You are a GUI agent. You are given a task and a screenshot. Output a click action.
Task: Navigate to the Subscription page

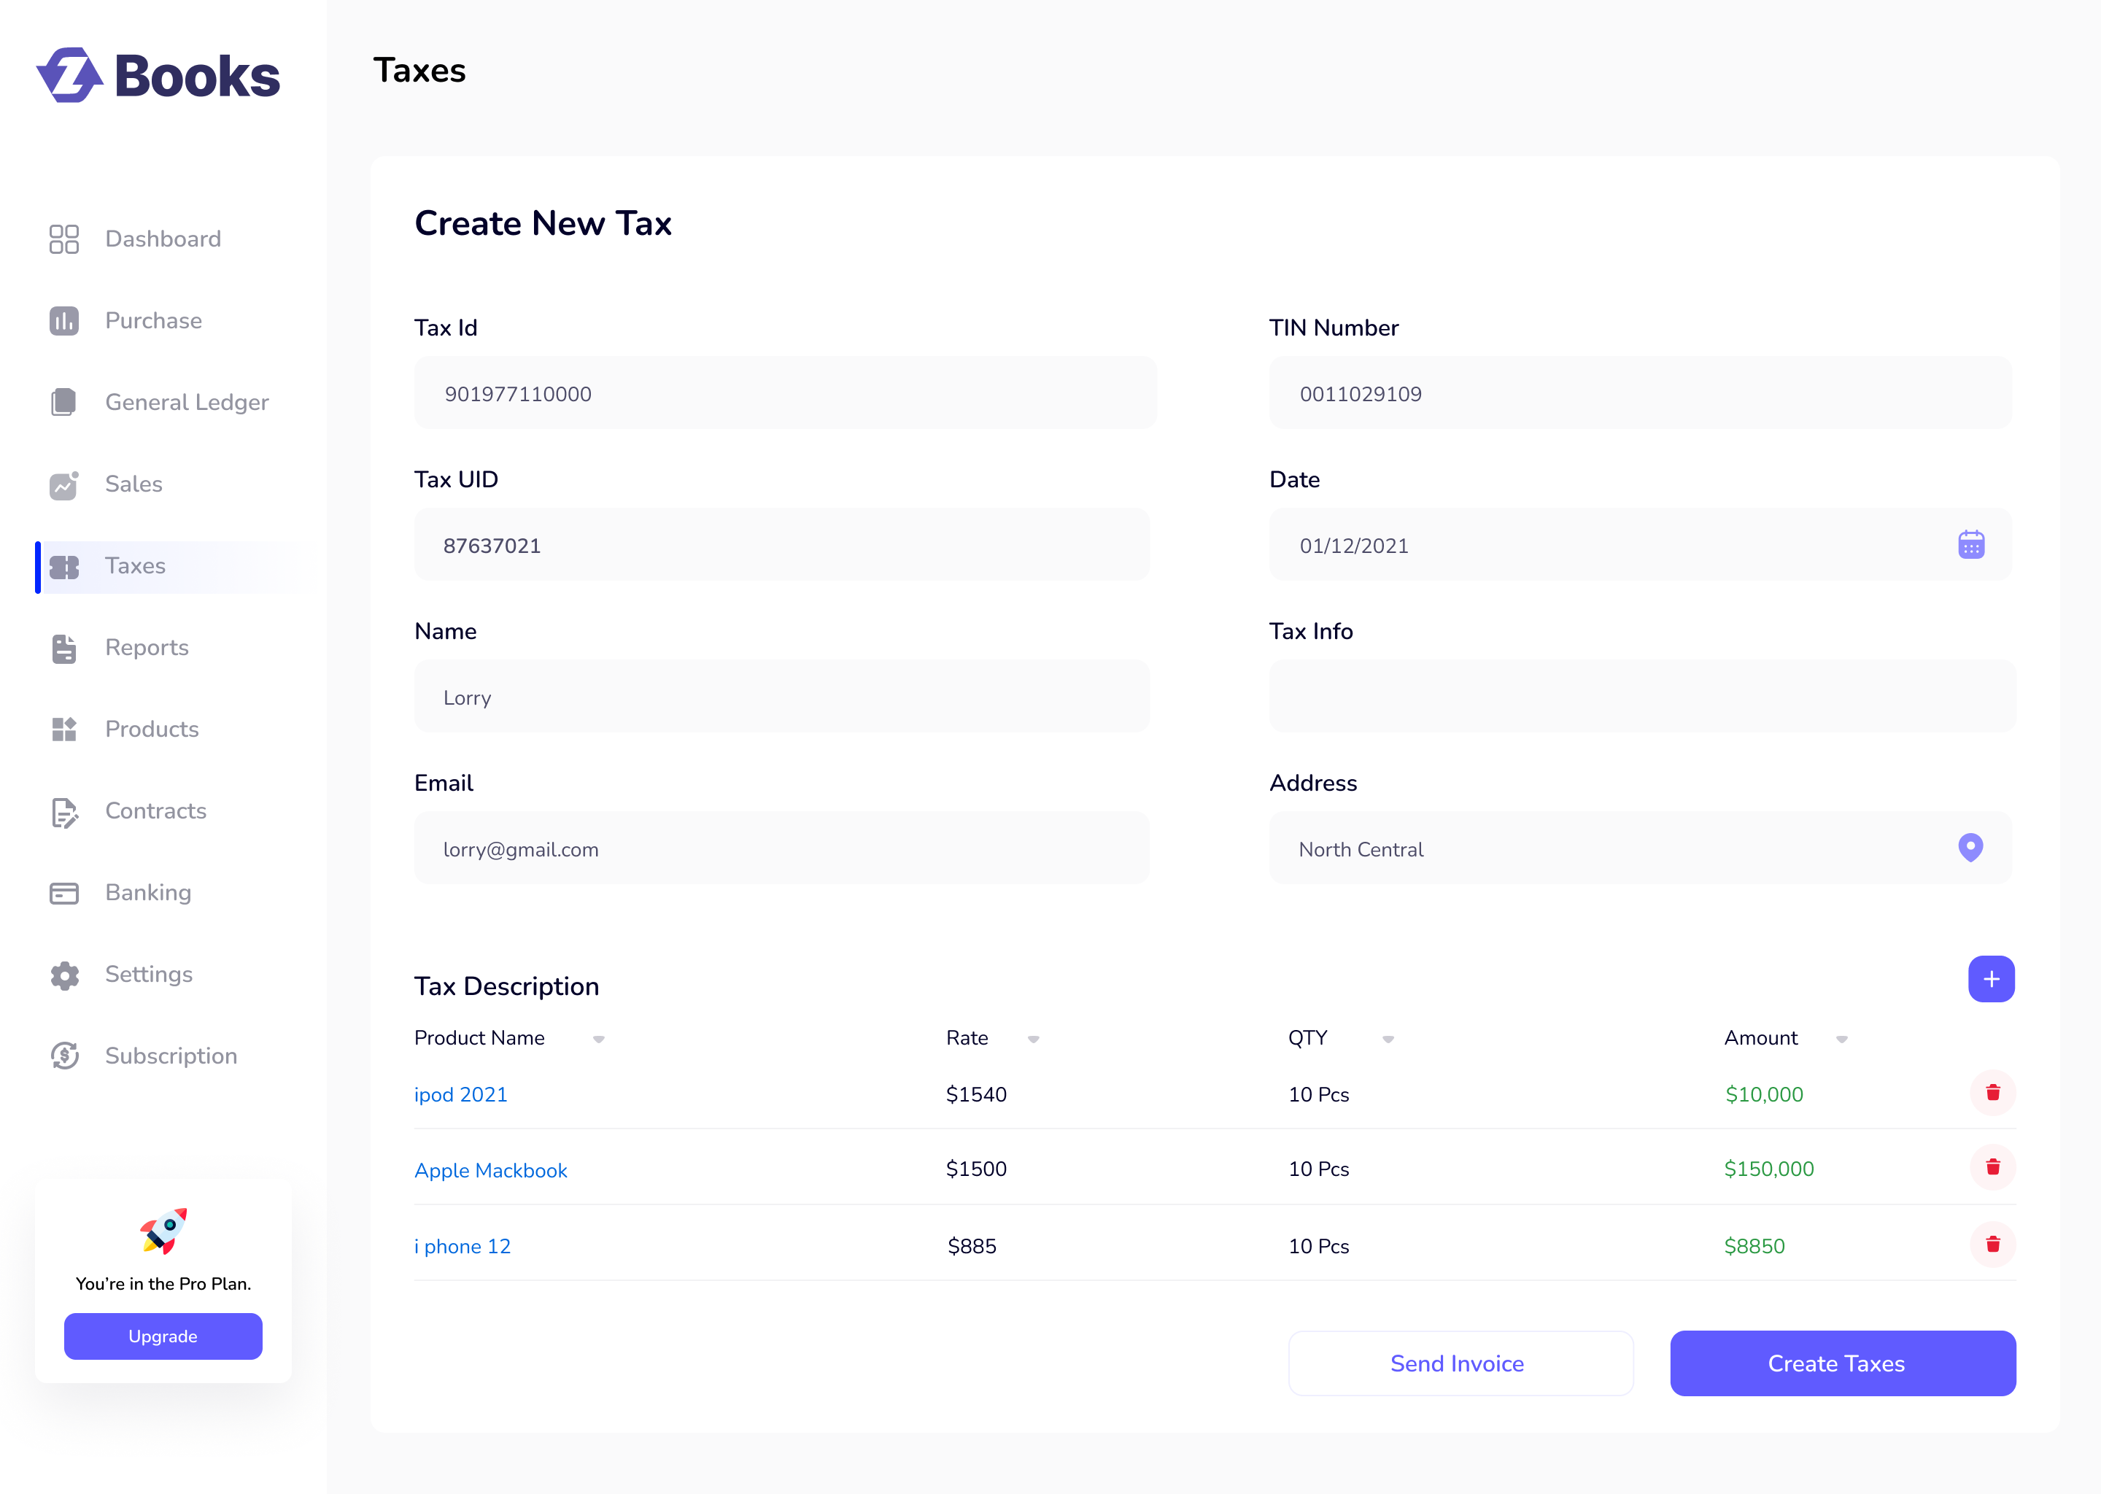(x=171, y=1056)
